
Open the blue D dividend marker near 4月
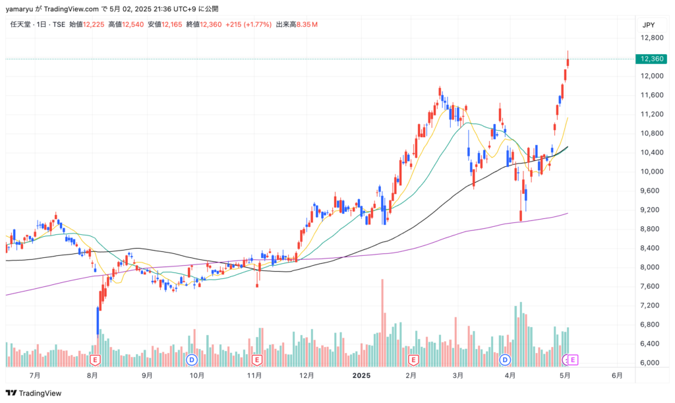pos(504,359)
